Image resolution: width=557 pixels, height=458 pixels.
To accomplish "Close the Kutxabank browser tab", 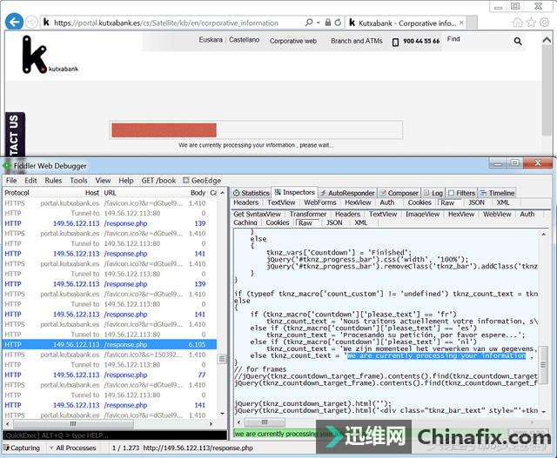I will pos(461,23).
